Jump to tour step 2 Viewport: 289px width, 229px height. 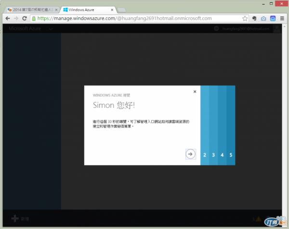click(x=205, y=126)
